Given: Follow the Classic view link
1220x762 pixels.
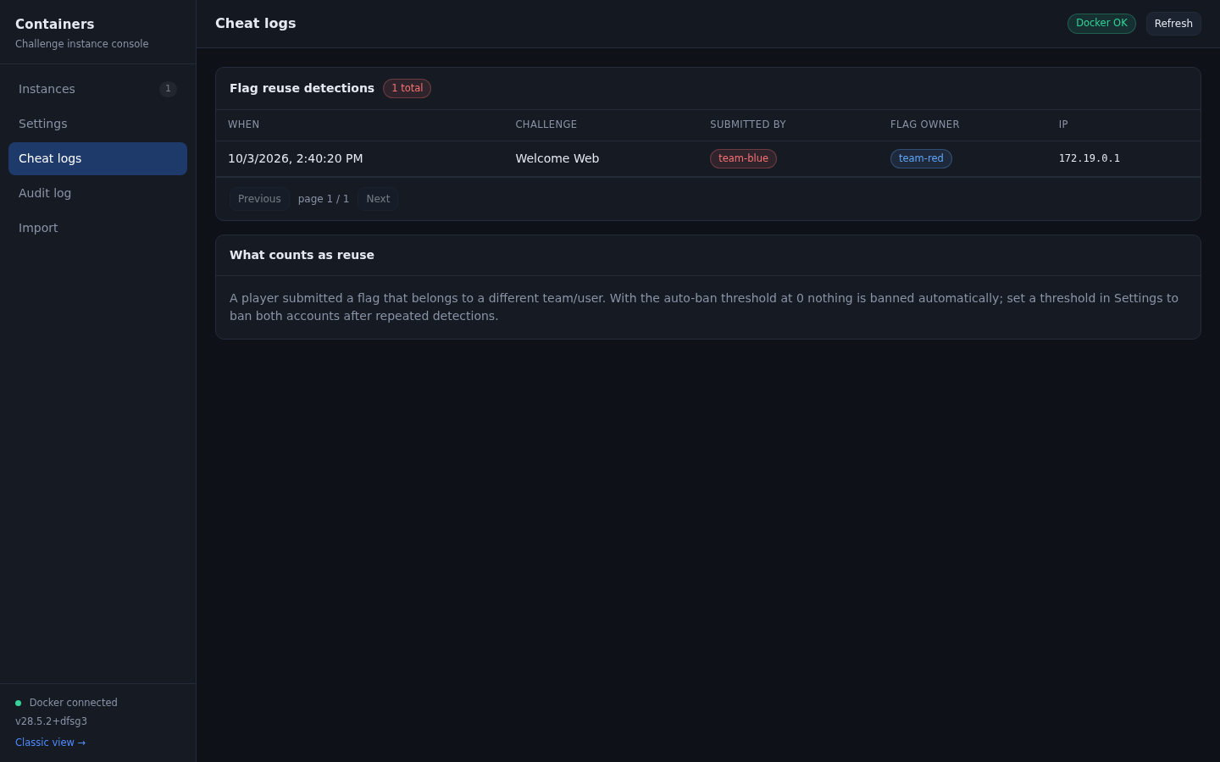Looking at the screenshot, I should pos(50,743).
